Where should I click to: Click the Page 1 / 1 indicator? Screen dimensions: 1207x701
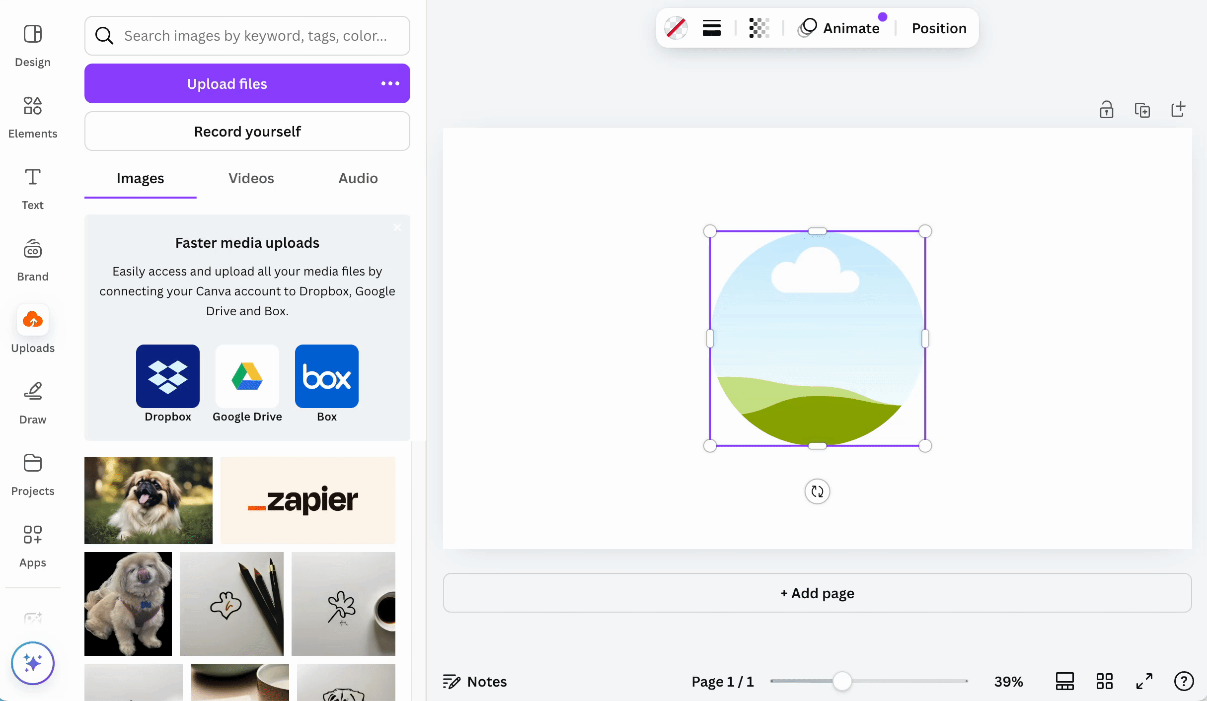(x=723, y=681)
